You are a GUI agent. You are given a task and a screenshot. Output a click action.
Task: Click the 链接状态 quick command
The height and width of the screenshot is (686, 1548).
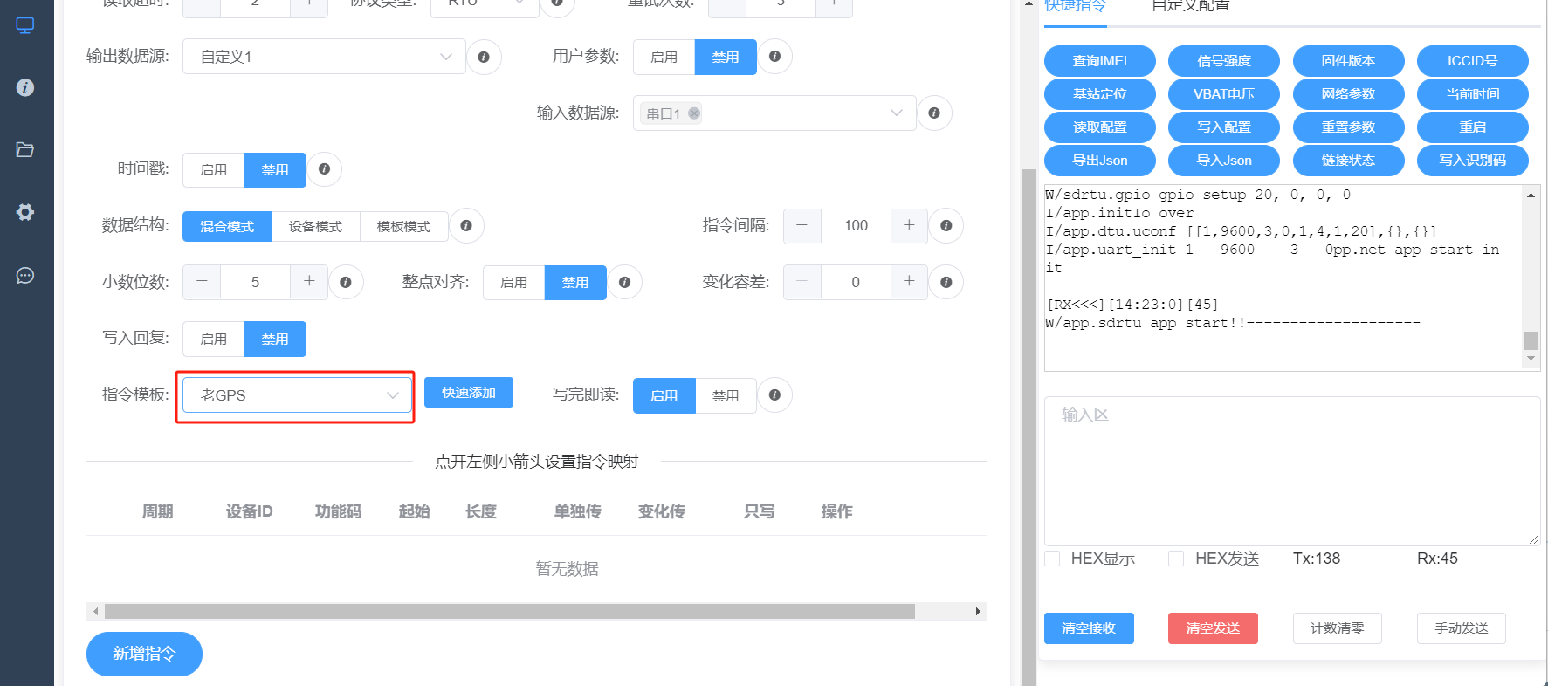coord(1348,161)
